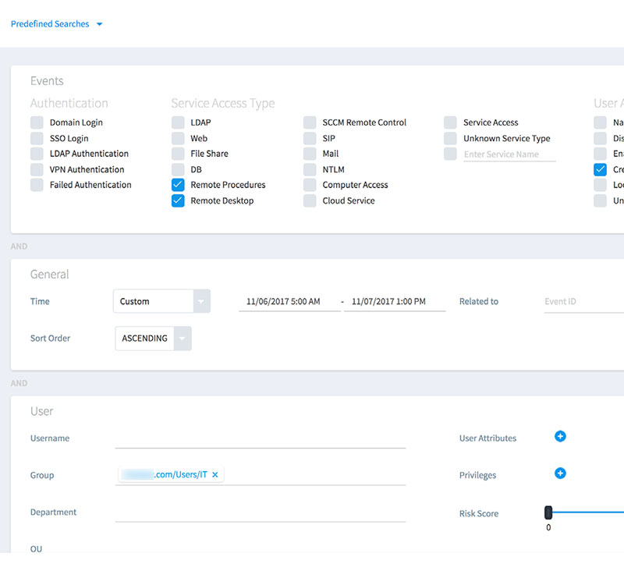Viewport: 624px width, 578px height.
Task: Check SSO Login under Authentication
Action: pyautogui.click(x=37, y=138)
